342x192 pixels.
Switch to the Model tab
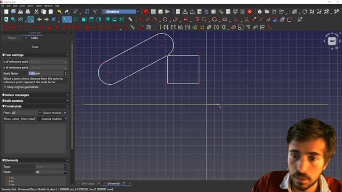[x=12, y=38]
